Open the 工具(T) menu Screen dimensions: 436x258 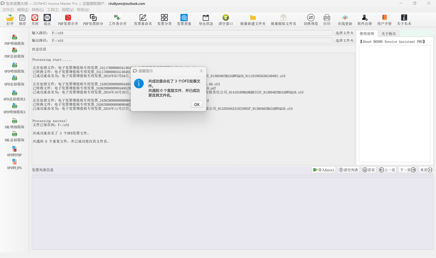(x=53, y=9)
